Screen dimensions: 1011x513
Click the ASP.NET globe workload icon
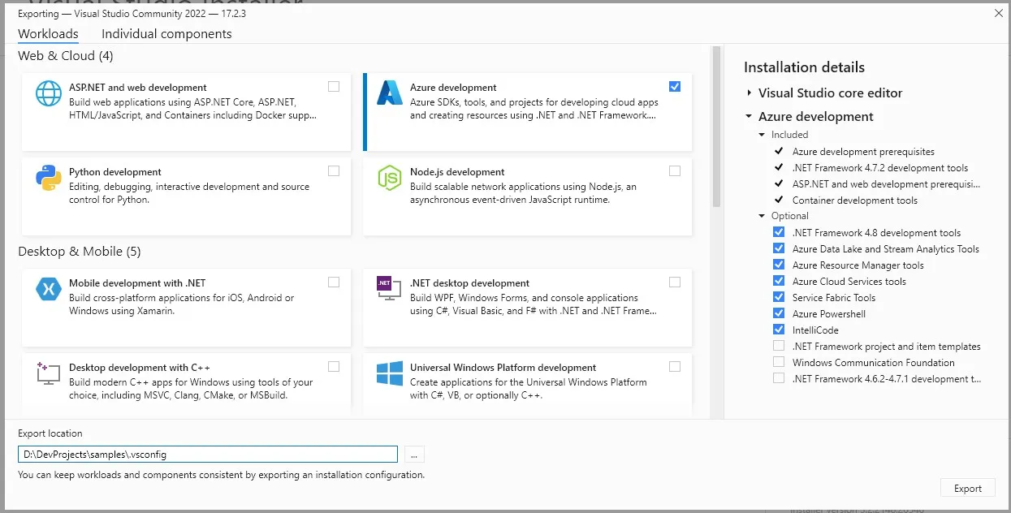click(49, 93)
